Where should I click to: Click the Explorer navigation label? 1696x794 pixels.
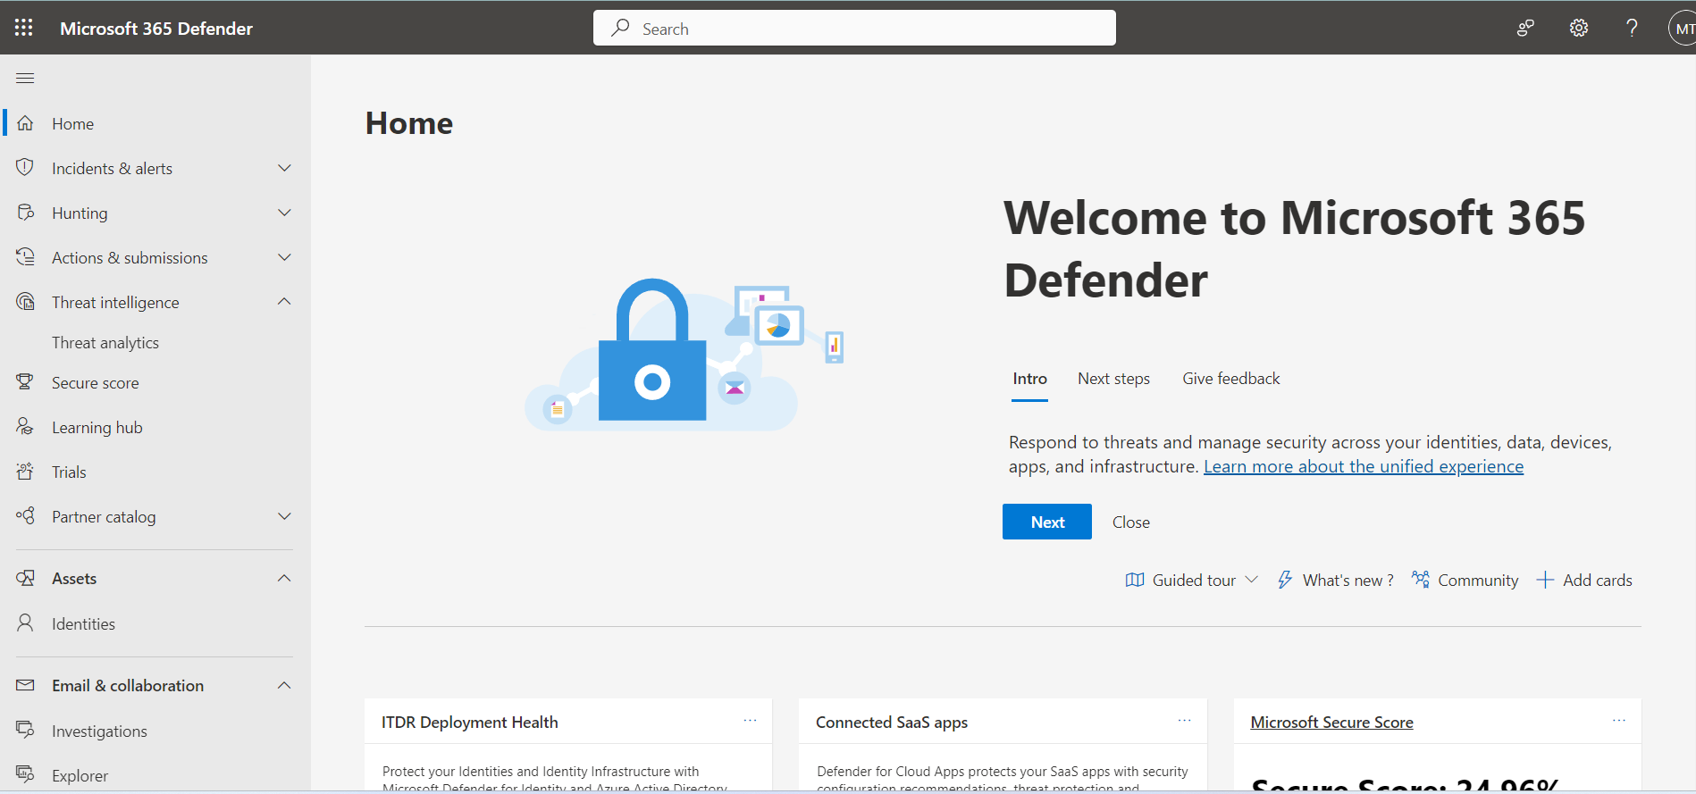point(80,775)
